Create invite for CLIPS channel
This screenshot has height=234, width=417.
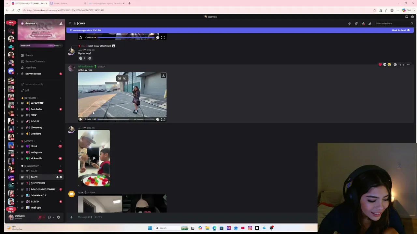tap(57, 177)
